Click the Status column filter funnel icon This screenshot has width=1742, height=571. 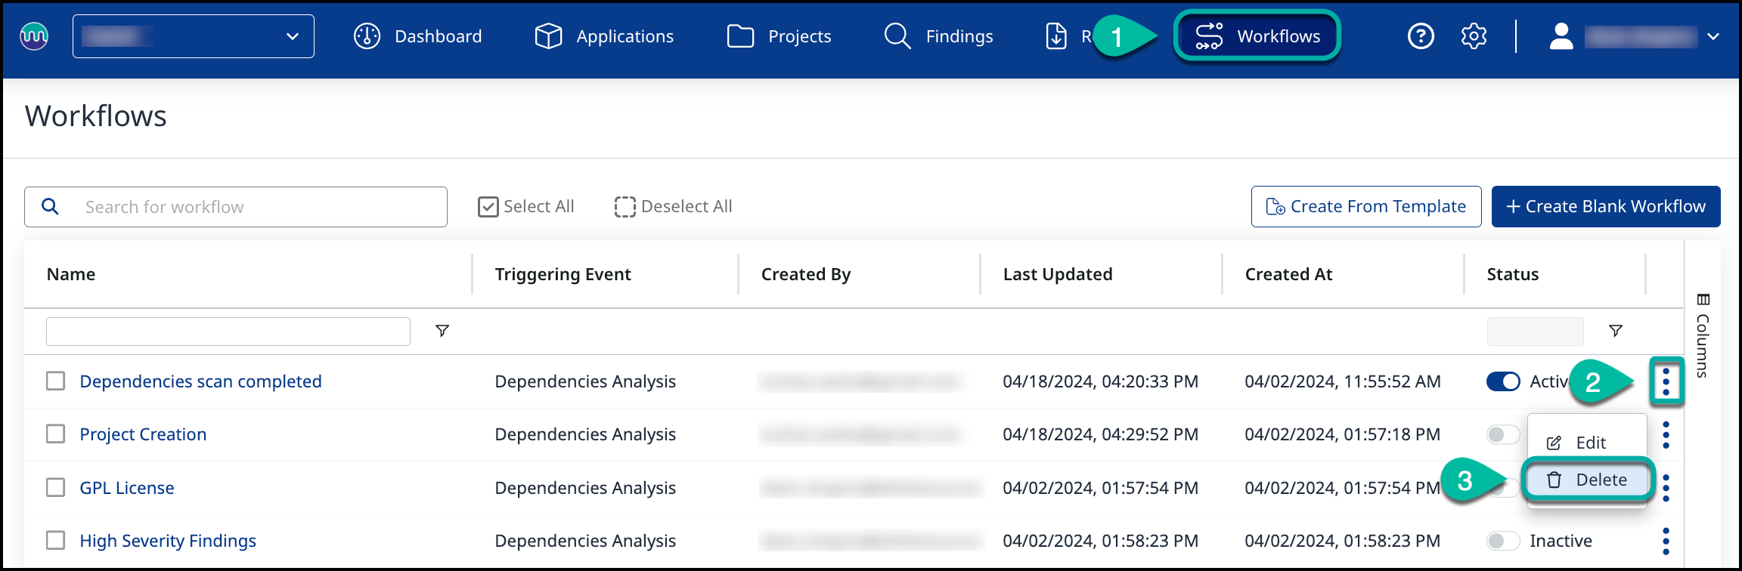pyautogui.click(x=1615, y=331)
